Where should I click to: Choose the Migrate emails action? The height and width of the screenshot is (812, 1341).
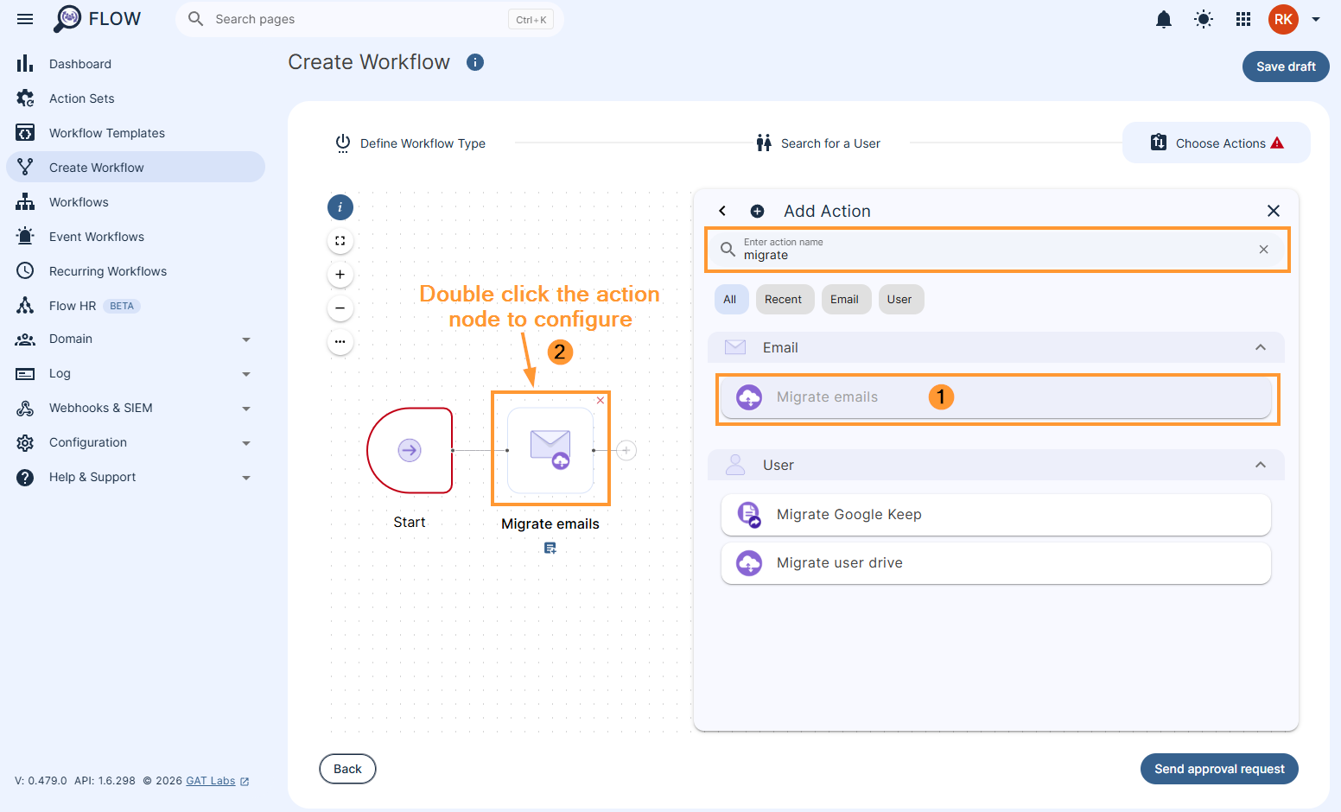996,397
